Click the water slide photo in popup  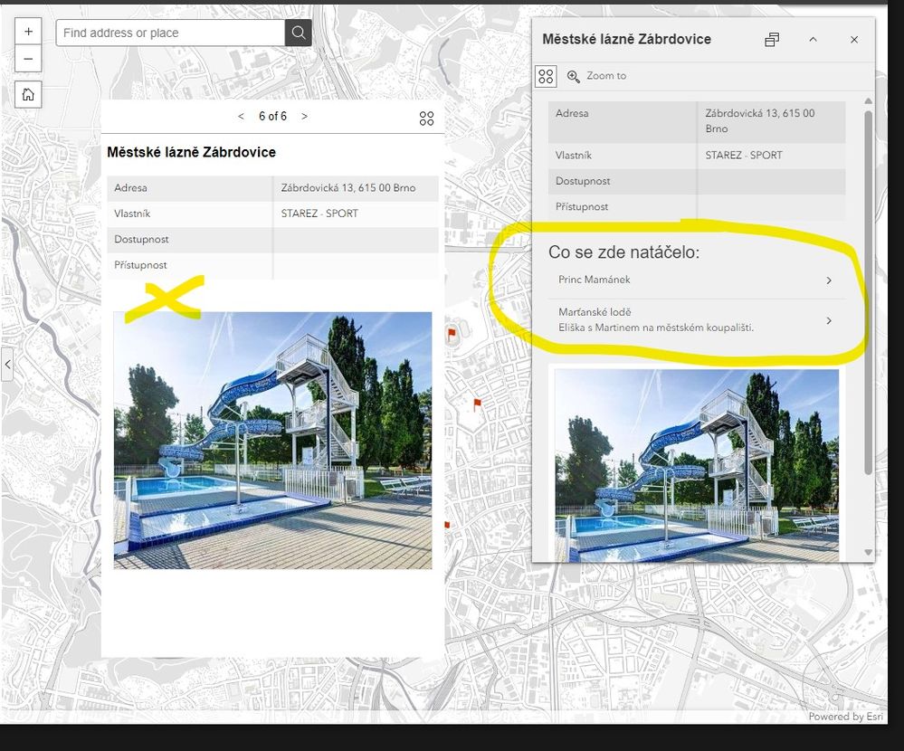pos(697,466)
